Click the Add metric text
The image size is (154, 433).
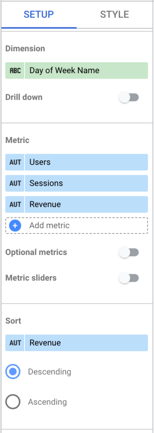(x=49, y=226)
